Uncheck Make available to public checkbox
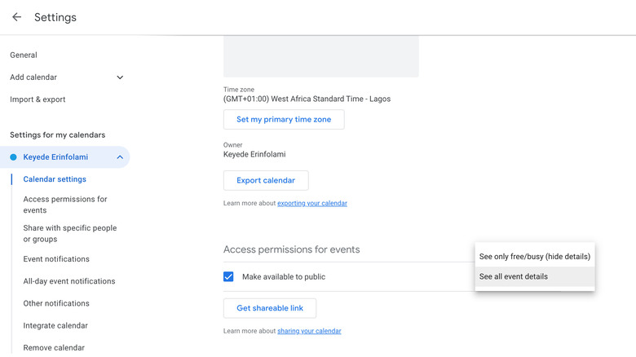The image size is (636, 357). click(x=229, y=277)
